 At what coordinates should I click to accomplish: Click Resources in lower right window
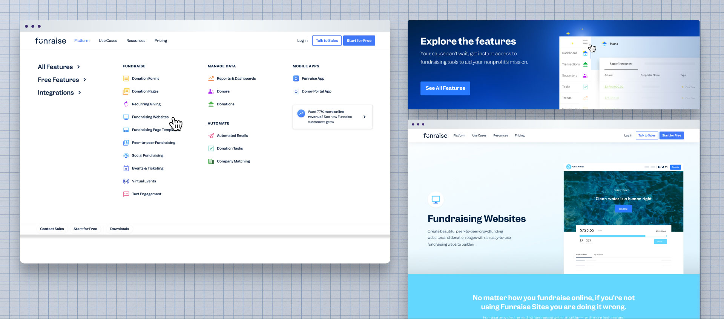pyautogui.click(x=500, y=135)
